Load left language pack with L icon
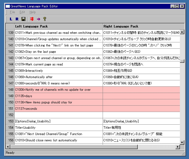This screenshot has height=159, width=189. [x=11, y=19]
